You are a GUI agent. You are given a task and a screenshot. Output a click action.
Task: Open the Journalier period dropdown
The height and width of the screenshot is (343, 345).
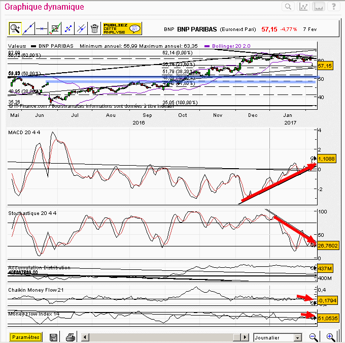coord(277,337)
